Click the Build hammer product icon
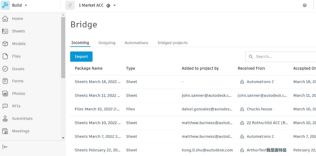 tap(5, 5)
